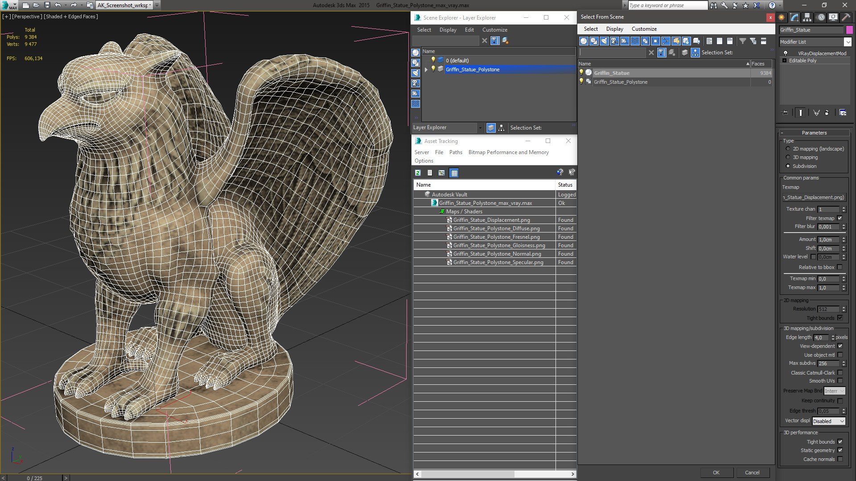856x481 pixels.
Task: Open the Hierarchy command panel tab
Action: [807, 17]
